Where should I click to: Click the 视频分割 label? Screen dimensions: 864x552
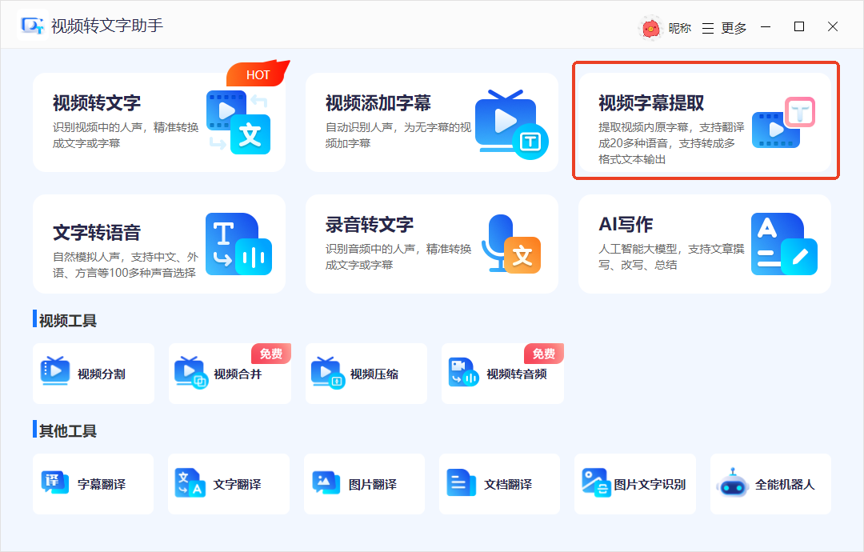[x=102, y=374]
